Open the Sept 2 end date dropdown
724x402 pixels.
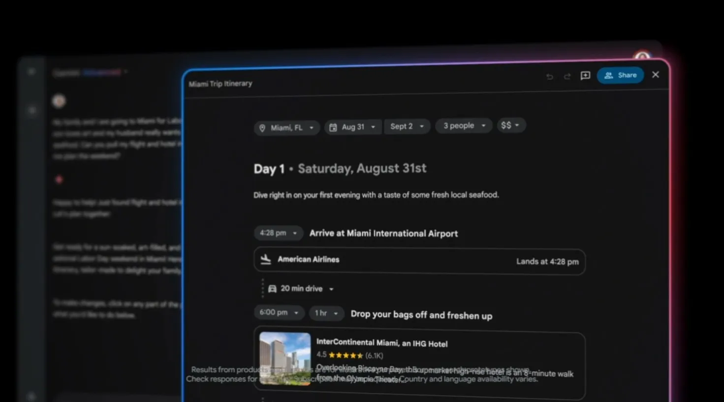click(407, 126)
